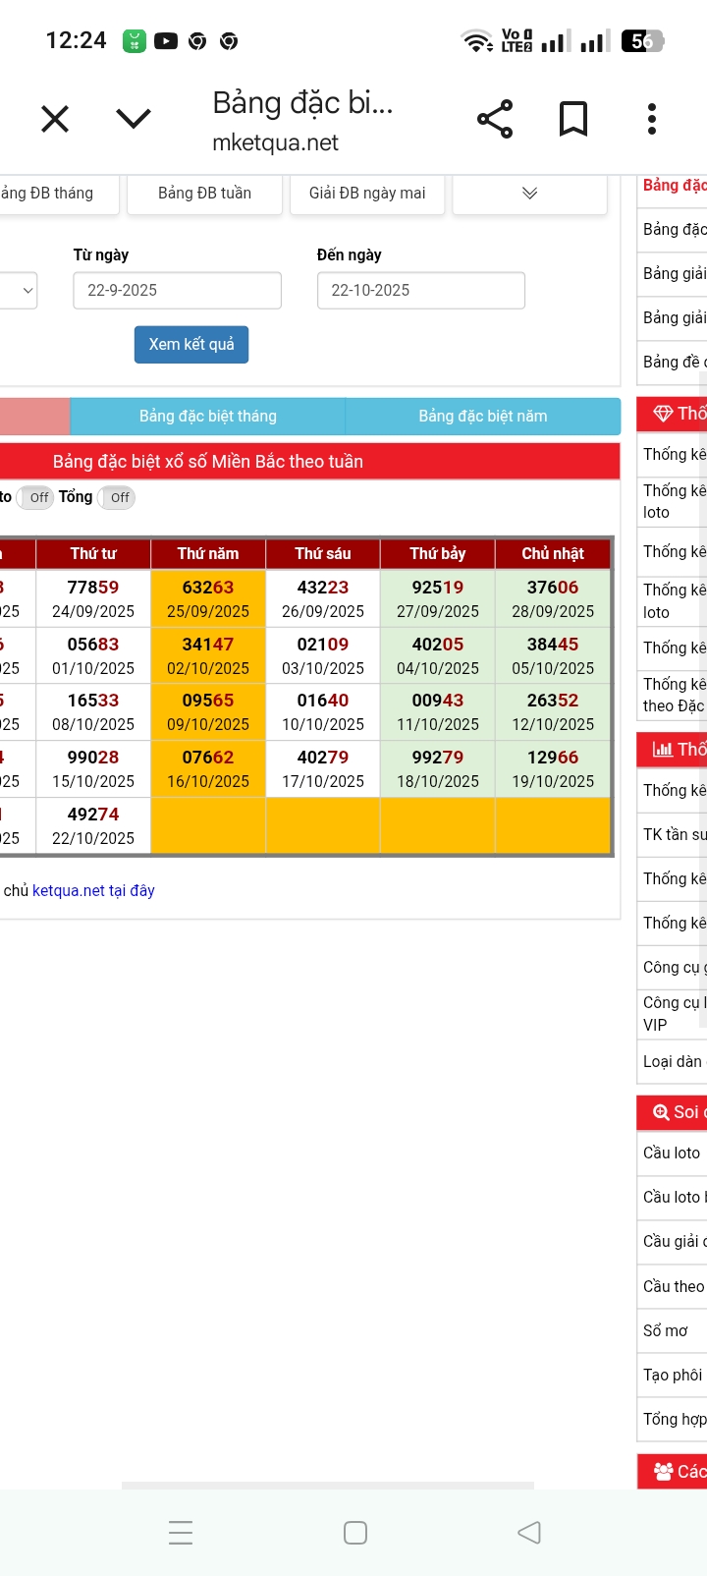Expand the minimize chevron in header
This screenshot has height=1576, width=707.
pyautogui.click(x=134, y=120)
